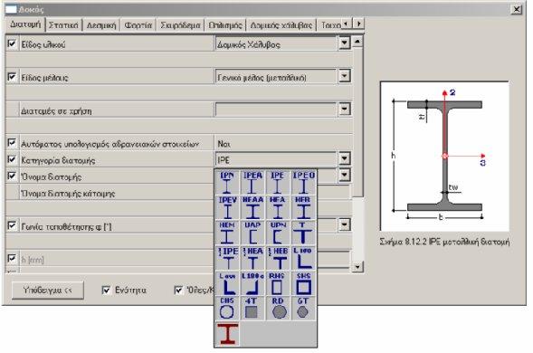Image resolution: width=533 pixels, height=353 pixels.
Task: Click the Υπόδειγμα << button
Action: click(48, 290)
